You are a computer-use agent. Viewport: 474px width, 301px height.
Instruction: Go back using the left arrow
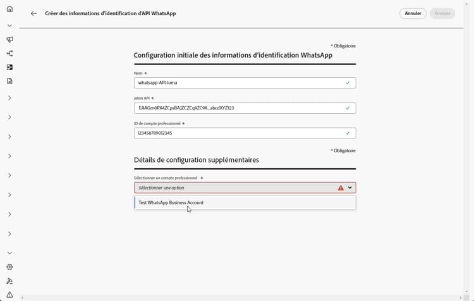click(x=33, y=13)
